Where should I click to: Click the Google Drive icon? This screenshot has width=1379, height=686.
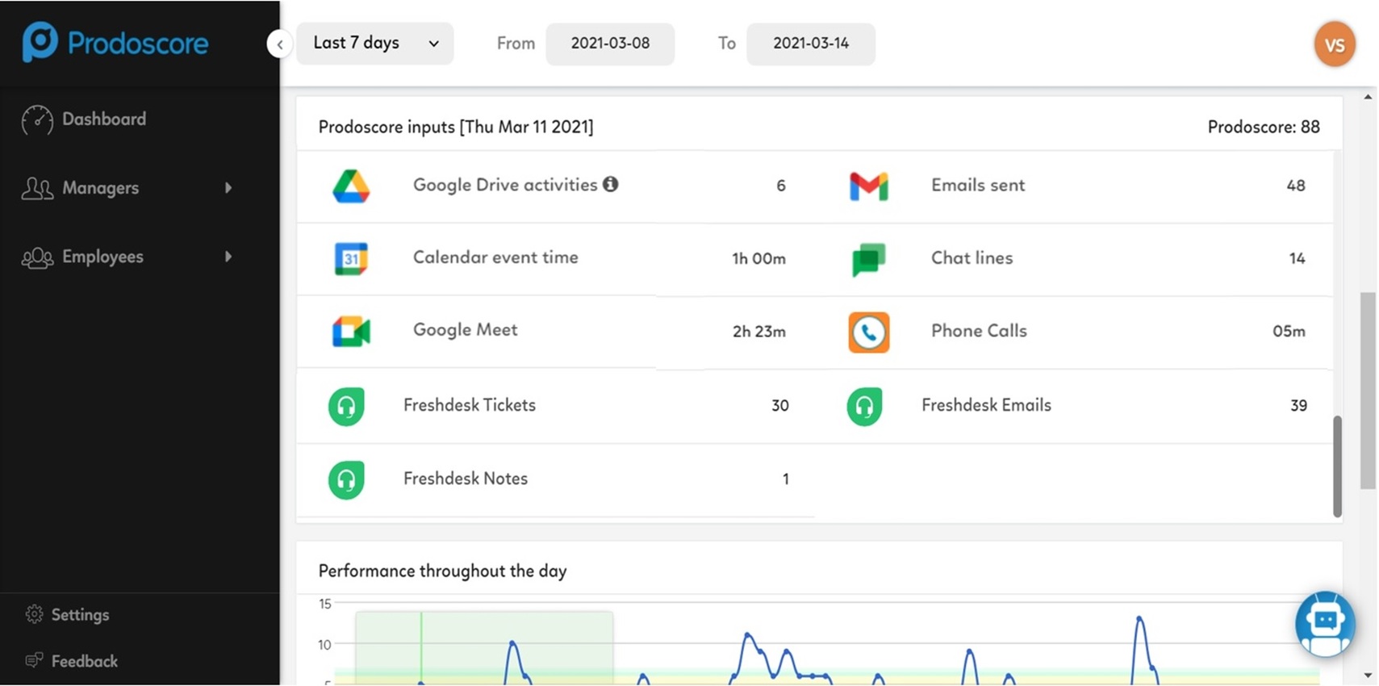[x=351, y=186]
